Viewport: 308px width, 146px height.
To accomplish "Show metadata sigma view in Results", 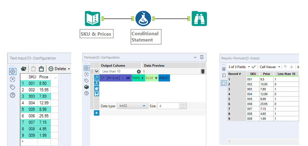I will pos(224,75).
